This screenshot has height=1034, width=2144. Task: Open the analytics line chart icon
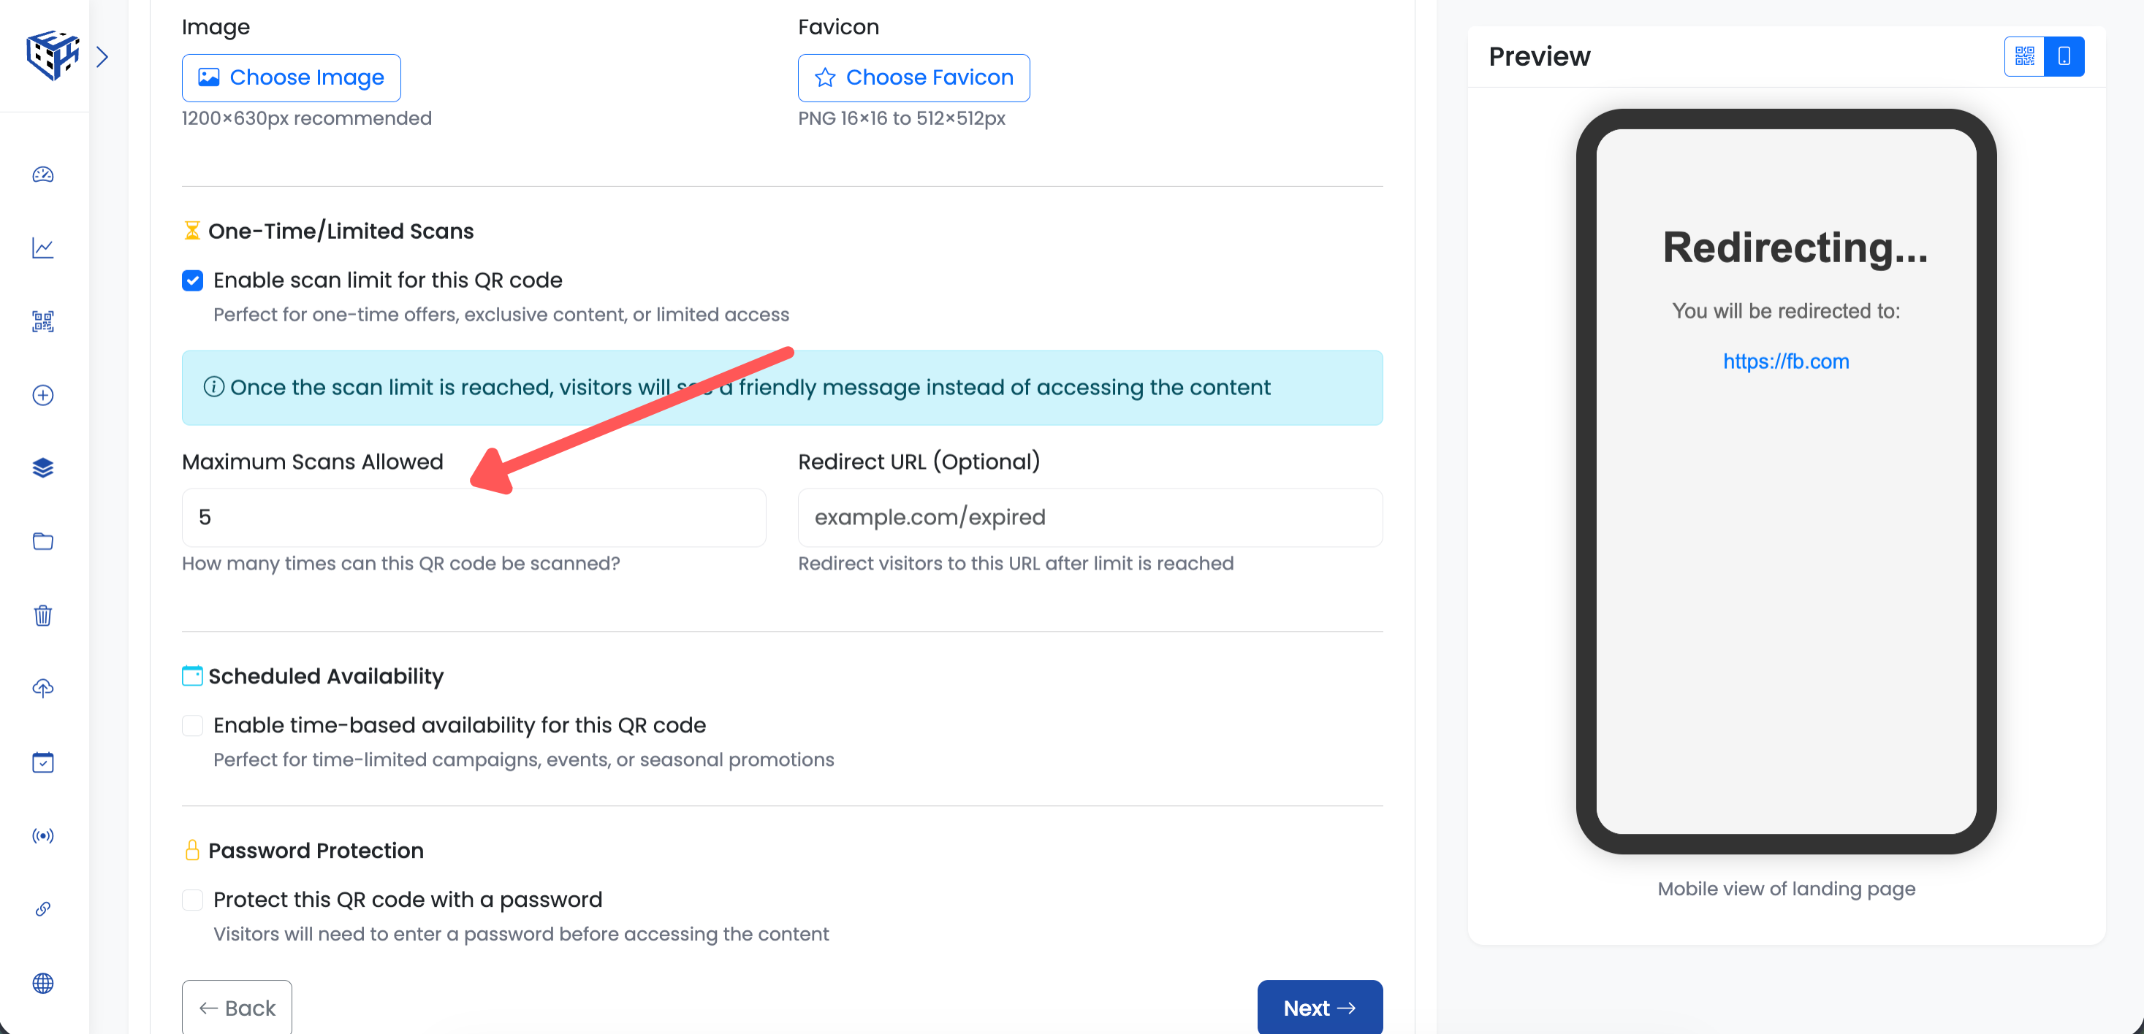pos(43,248)
